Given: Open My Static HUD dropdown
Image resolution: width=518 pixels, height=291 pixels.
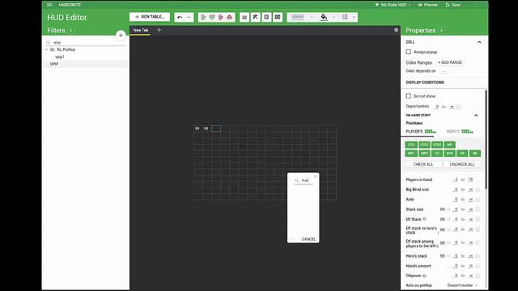Looking at the screenshot, I should (393, 5).
